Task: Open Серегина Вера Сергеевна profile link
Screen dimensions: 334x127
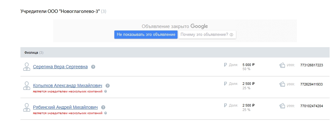Action: [60, 67]
